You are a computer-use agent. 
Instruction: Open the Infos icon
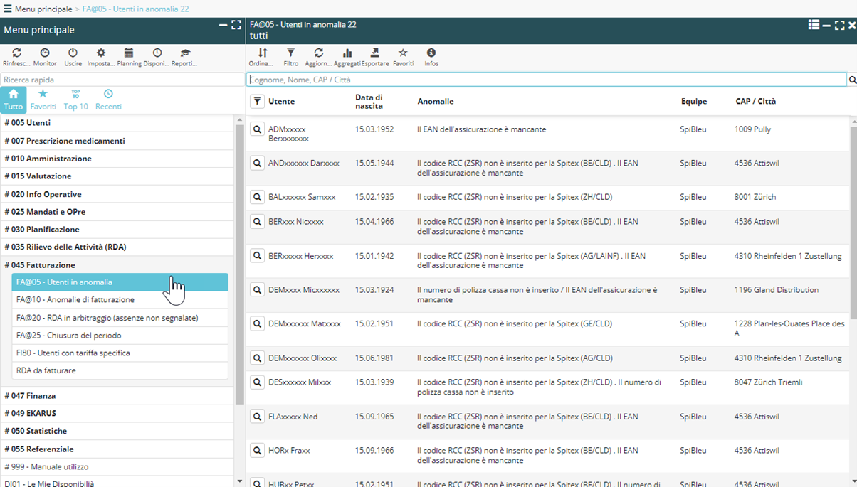tap(431, 53)
